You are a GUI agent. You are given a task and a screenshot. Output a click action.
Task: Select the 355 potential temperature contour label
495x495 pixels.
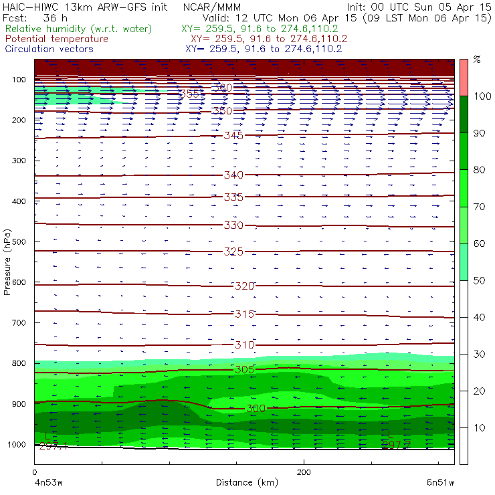(189, 94)
